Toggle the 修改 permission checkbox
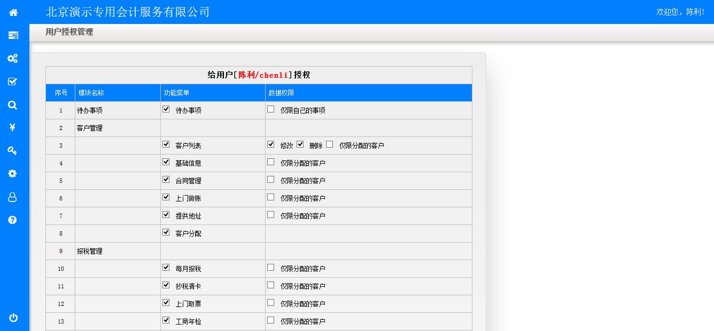714x331 pixels. coord(271,144)
